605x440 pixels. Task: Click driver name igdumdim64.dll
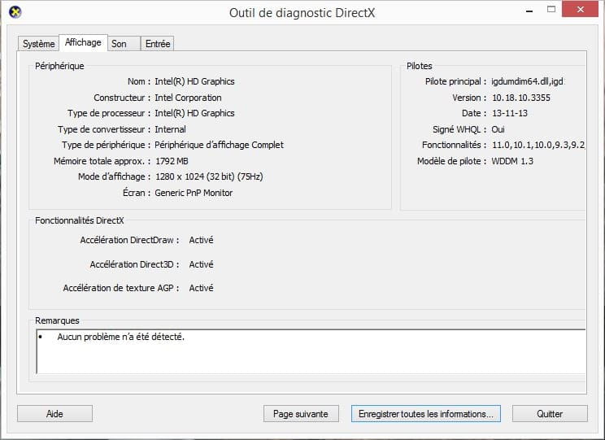[x=527, y=81]
